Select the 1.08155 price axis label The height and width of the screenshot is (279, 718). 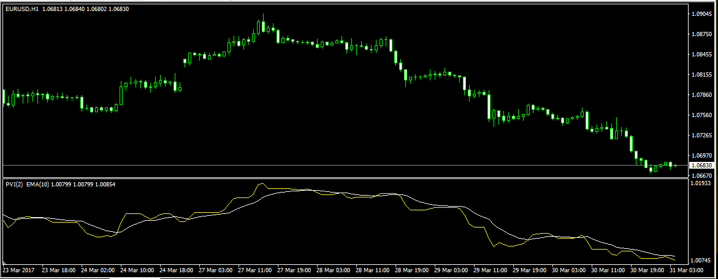click(x=703, y=75)
